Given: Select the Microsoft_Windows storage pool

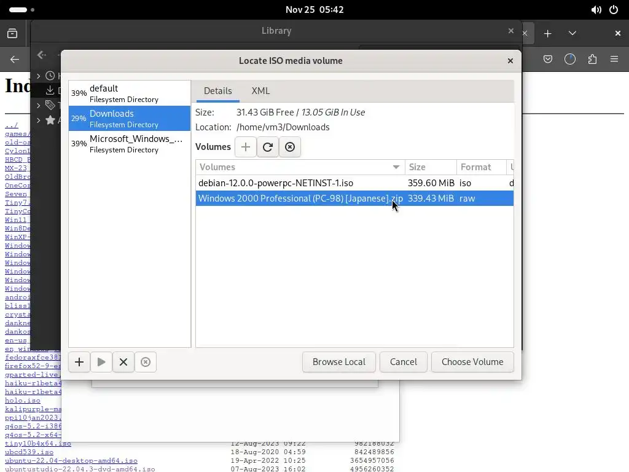Looking at the screenshot, I should click(x=130, y=144).
